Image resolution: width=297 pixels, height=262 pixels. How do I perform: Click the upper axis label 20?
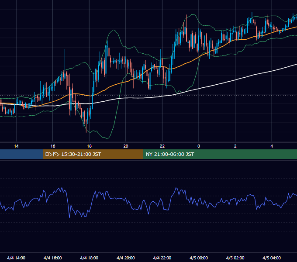click(126, 146)
